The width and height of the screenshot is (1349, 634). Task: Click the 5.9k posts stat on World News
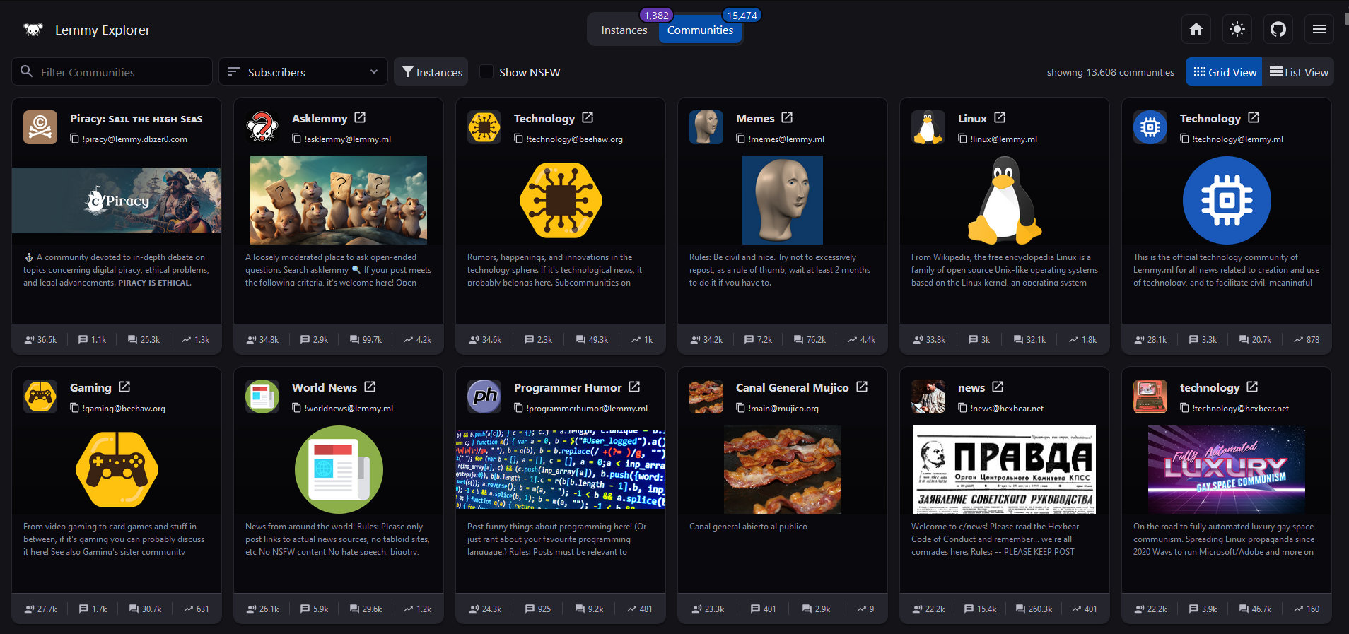pos(315,609)
